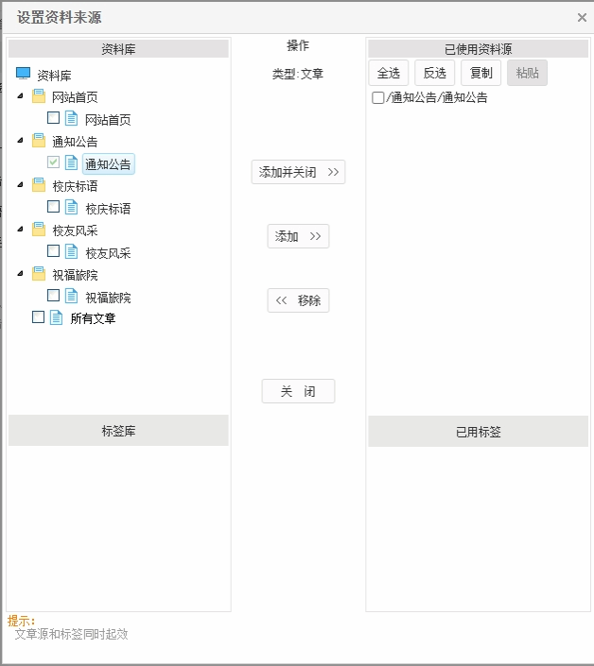
Task: Click the 通知公告 folder icon
Action: pos(39,141)
